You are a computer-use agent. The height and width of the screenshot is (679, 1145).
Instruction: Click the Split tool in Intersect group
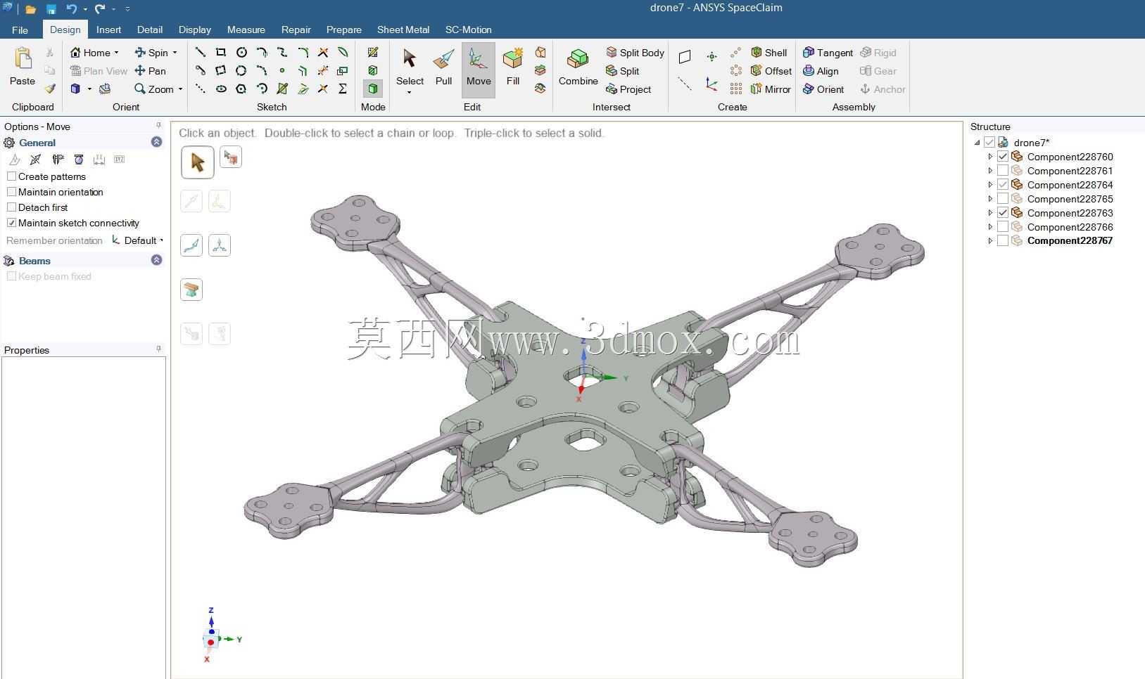622,71
